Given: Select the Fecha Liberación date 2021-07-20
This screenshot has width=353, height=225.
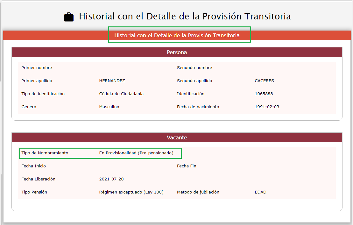Looking at the screenshot, I should (111, 179).
